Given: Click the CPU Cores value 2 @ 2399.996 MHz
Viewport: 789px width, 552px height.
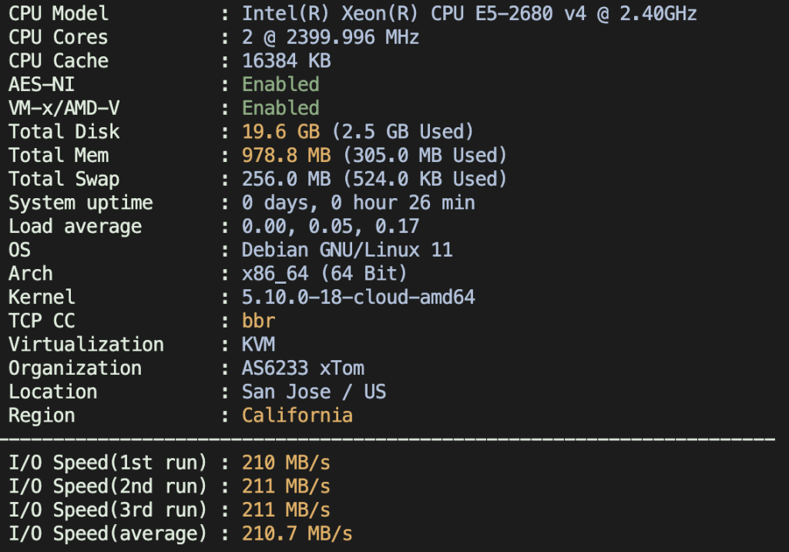Looking at the screenshot, I should 331,38.
